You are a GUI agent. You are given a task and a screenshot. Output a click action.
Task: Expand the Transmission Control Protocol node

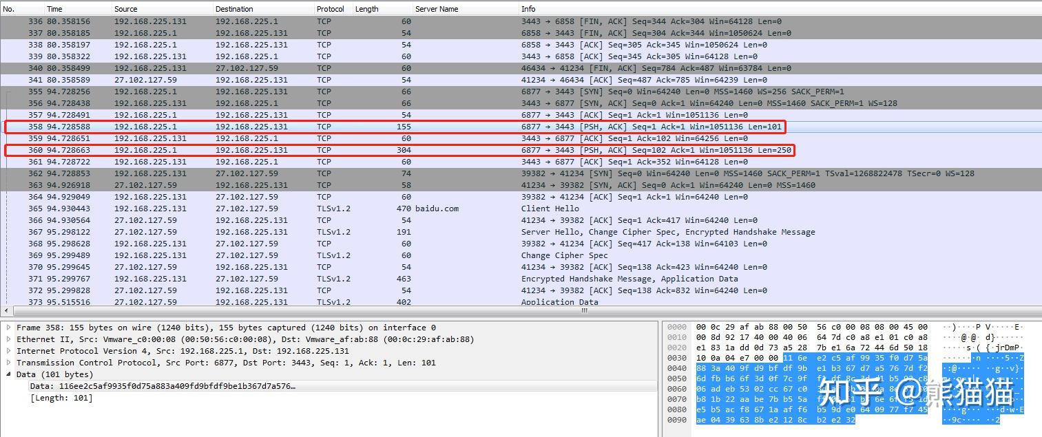(x=7, y=362)
